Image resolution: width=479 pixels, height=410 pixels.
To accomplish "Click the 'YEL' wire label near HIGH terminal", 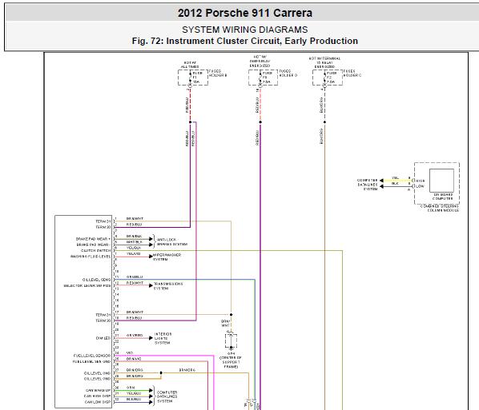I will point(396,177).
